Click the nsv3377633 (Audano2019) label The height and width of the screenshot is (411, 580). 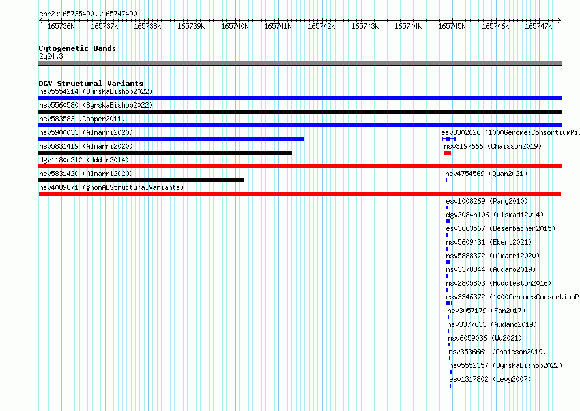coord(492,324)
